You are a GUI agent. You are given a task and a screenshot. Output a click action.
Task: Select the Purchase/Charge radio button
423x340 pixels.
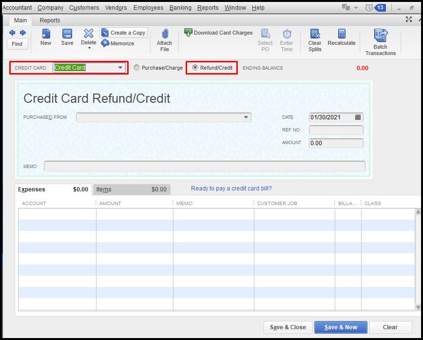tap(136, 68)
